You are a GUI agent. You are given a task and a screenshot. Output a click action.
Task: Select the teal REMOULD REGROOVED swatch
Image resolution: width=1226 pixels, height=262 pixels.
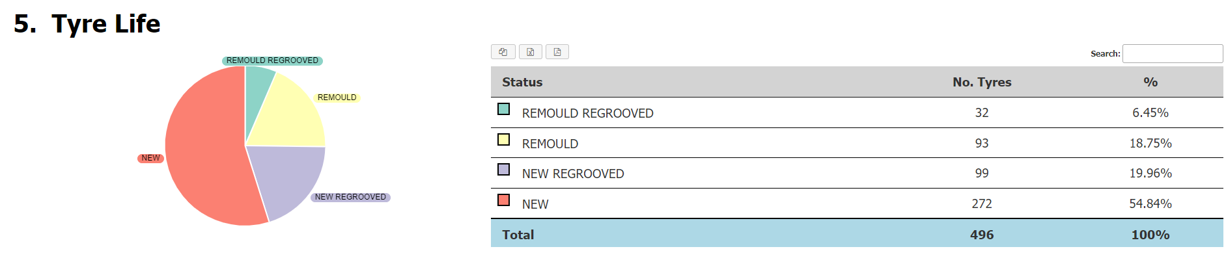click(503, 109)
